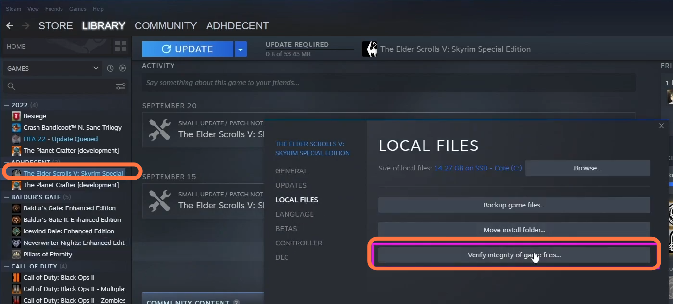Select BETAS in properties sidebar

[x=286, y=229]
